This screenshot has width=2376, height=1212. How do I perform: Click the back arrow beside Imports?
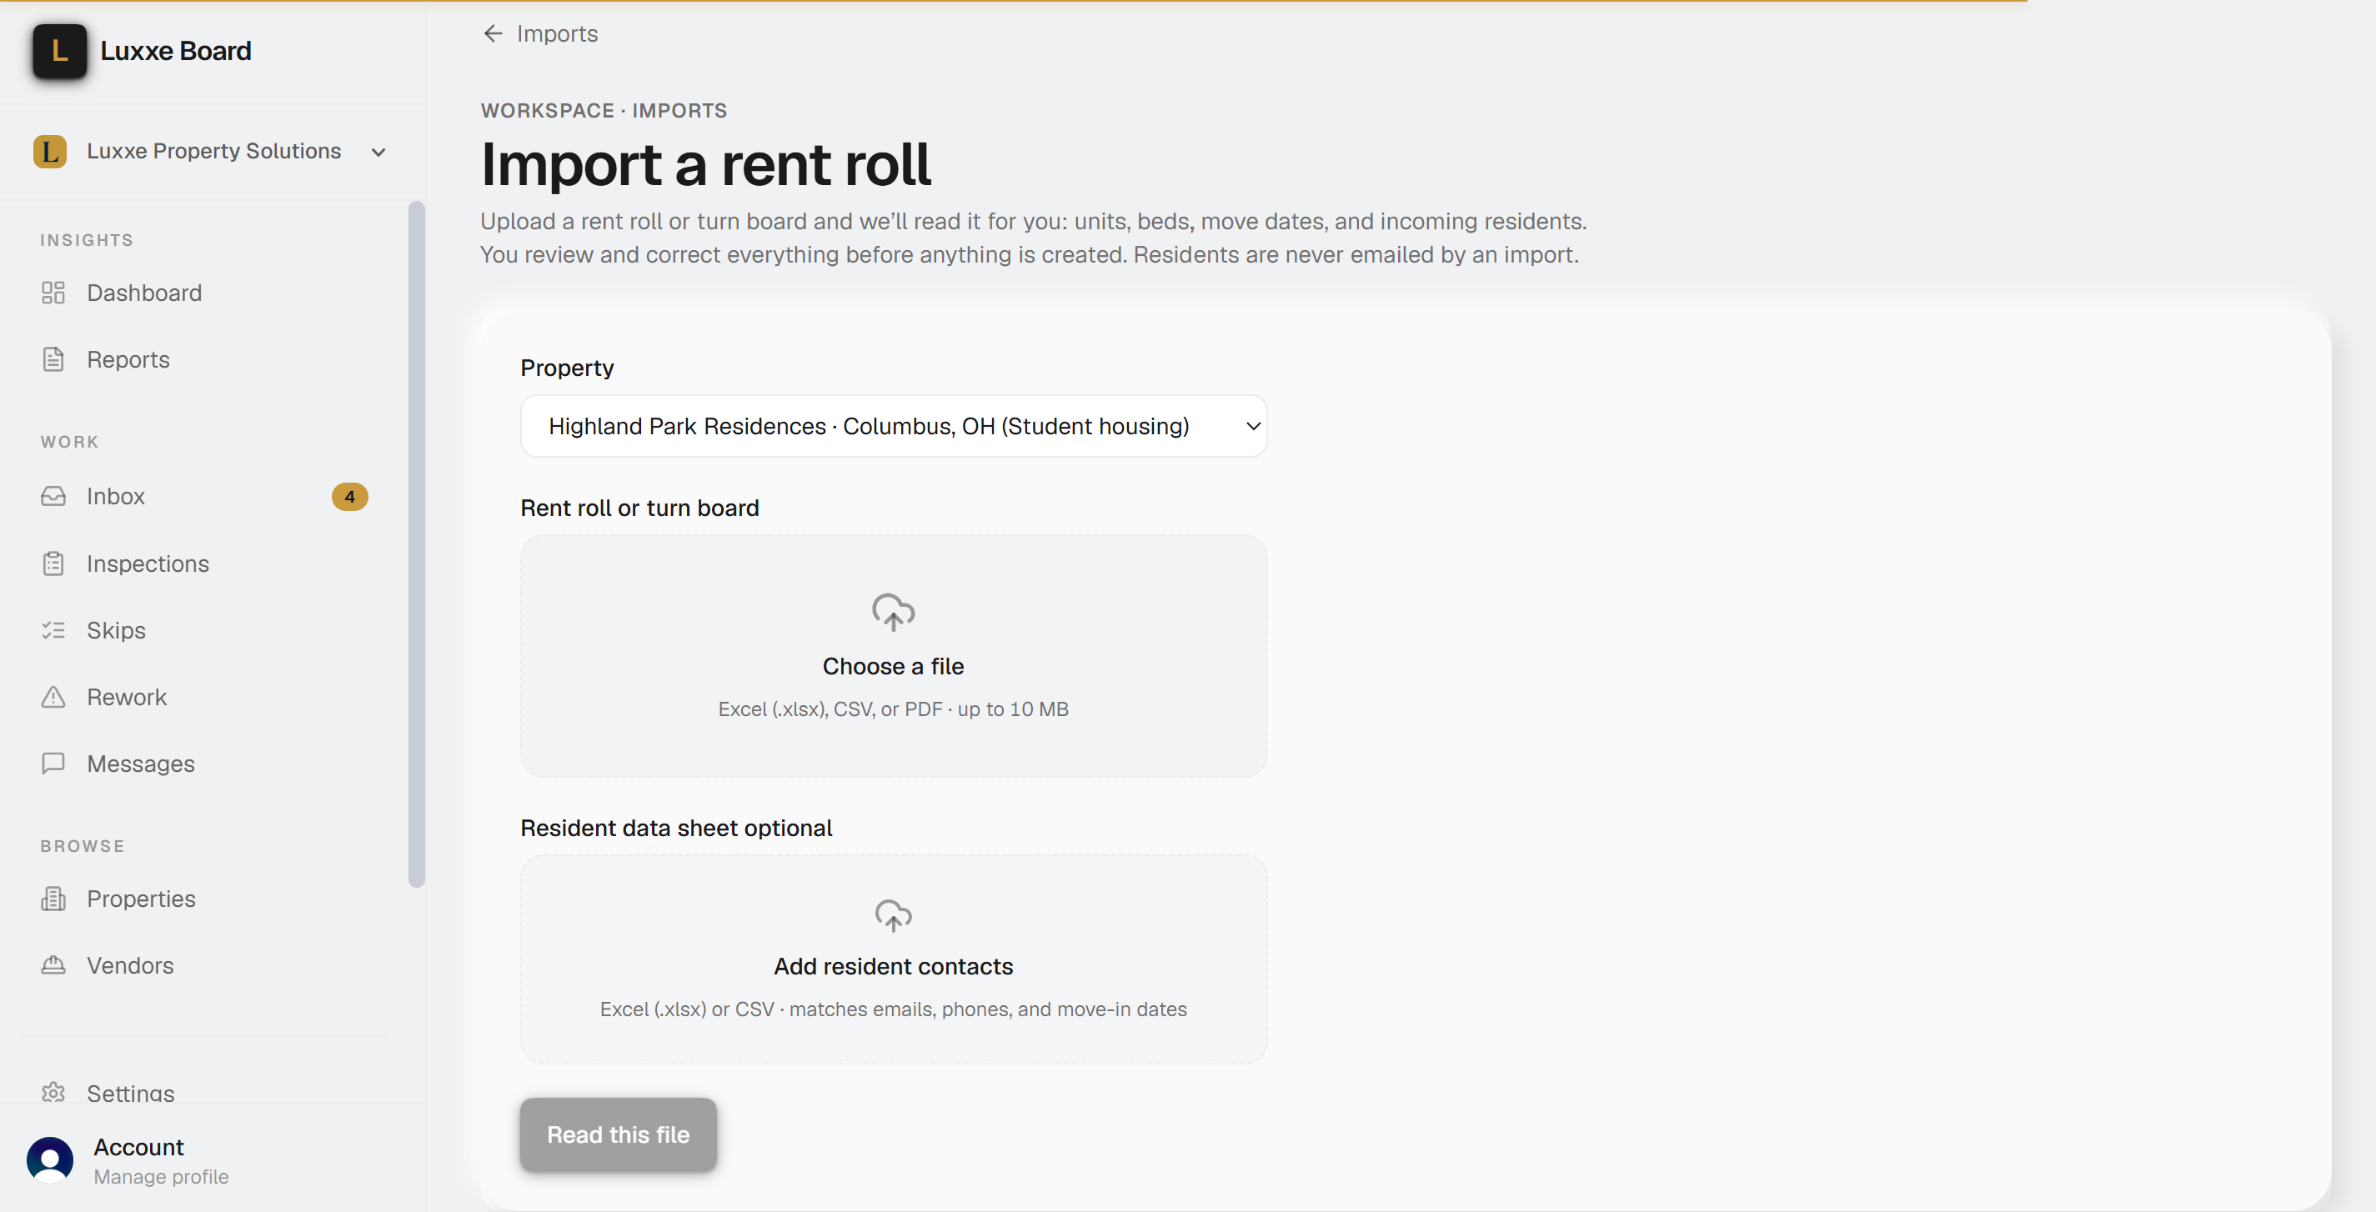click(493, 33)
